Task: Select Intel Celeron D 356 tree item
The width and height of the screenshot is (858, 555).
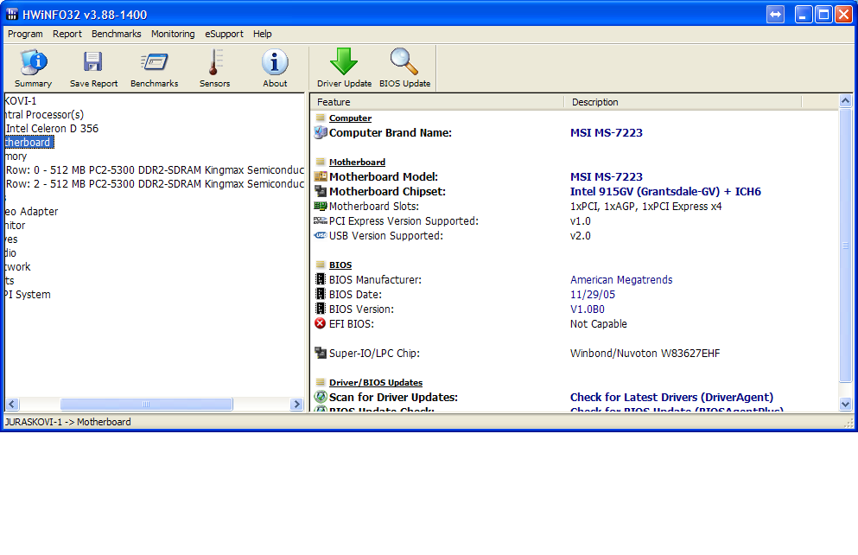Action: tap(52, 129)
